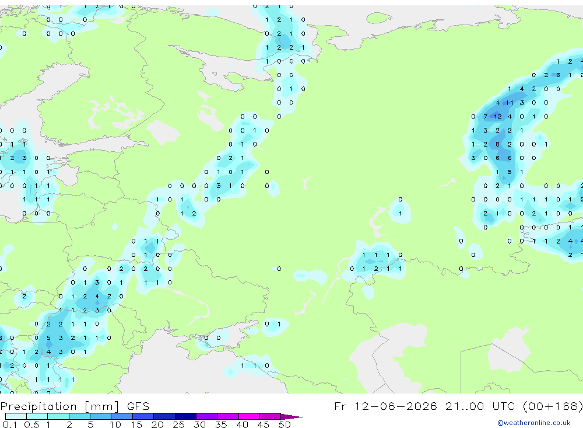
Task: Click the legend scale label '35'
Action: [221, 424]
